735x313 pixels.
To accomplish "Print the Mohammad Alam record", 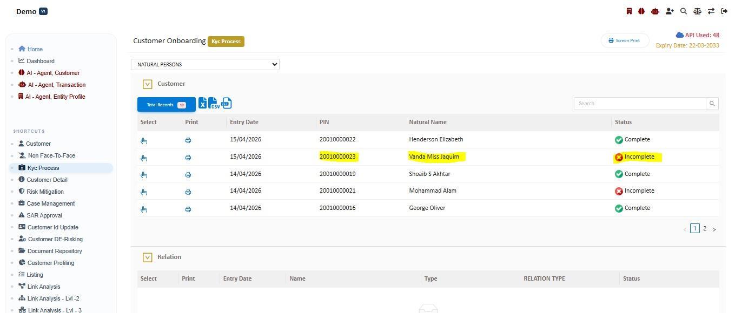I will [x=188, y=192].
